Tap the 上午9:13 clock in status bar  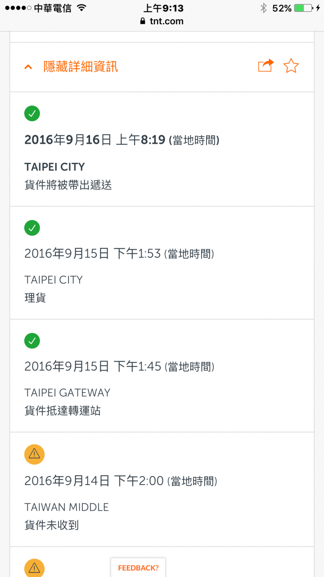point(163,8)
